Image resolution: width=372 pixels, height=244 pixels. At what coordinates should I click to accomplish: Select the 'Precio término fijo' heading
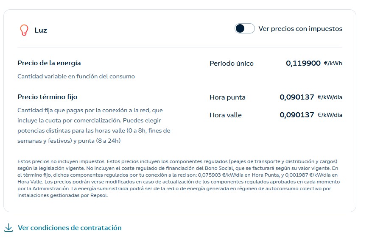tap(48, 97)
